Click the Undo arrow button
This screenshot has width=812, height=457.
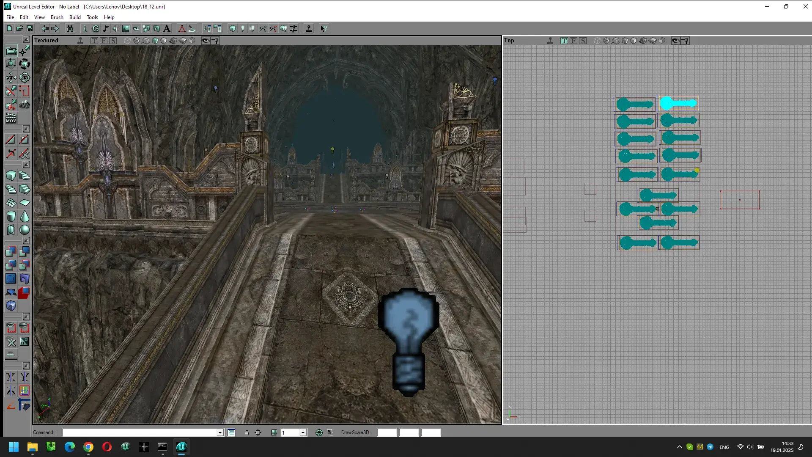(44, 28)
